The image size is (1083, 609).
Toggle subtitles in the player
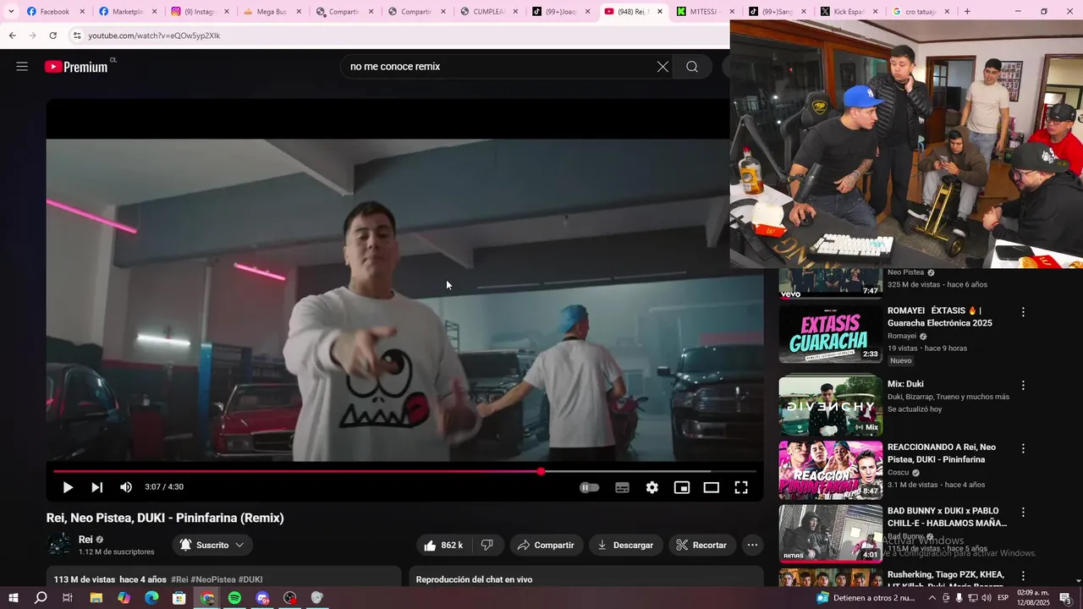[622, 487]
